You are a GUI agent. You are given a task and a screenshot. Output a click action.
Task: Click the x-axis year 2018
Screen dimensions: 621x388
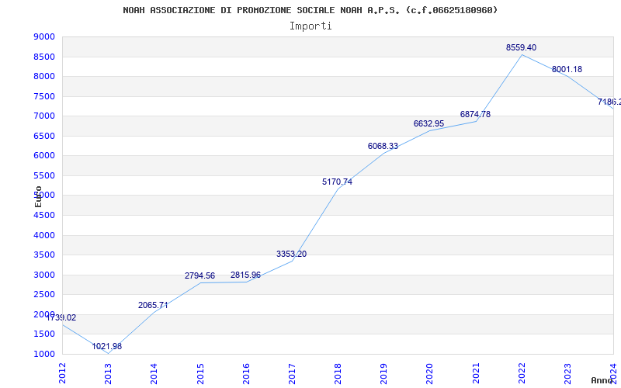tap(338, 373)
